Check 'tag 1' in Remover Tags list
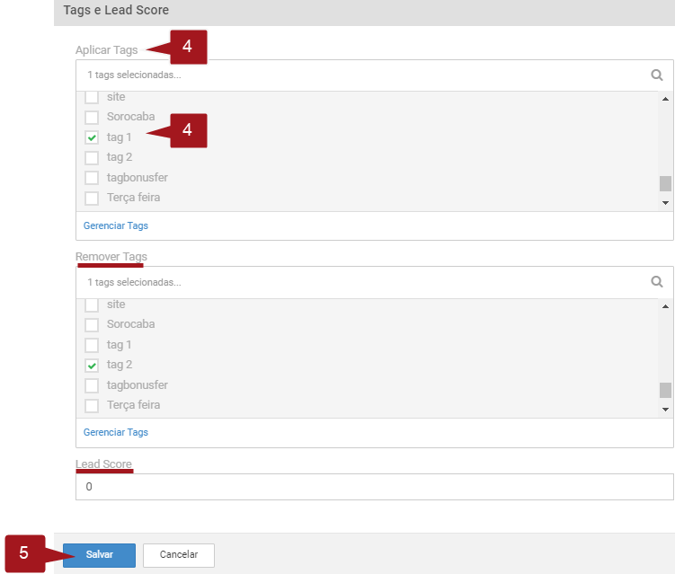The width and height of the screenshot is (675, 574). [x=92, y=345]
